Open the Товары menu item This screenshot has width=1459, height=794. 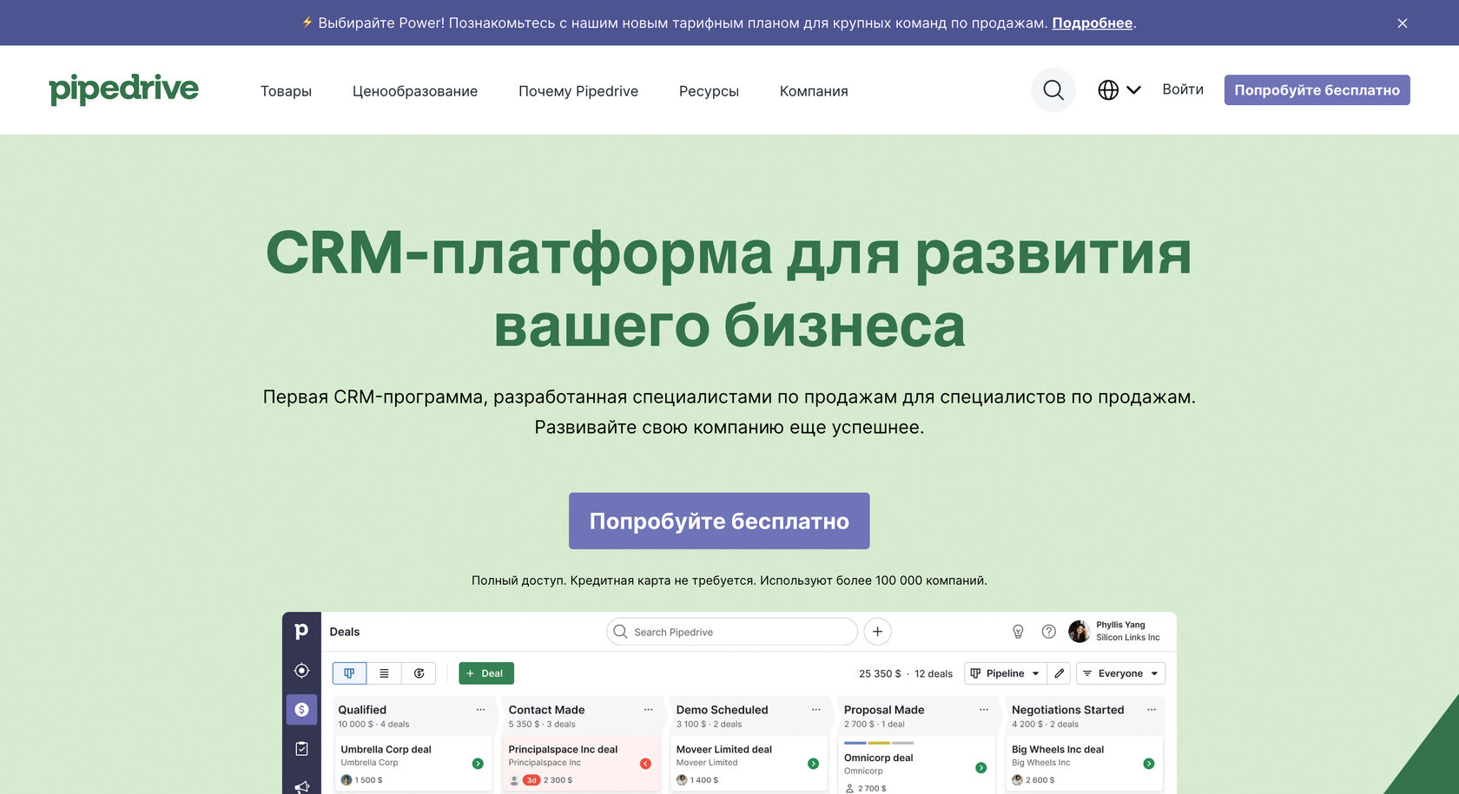click(286, 91)
